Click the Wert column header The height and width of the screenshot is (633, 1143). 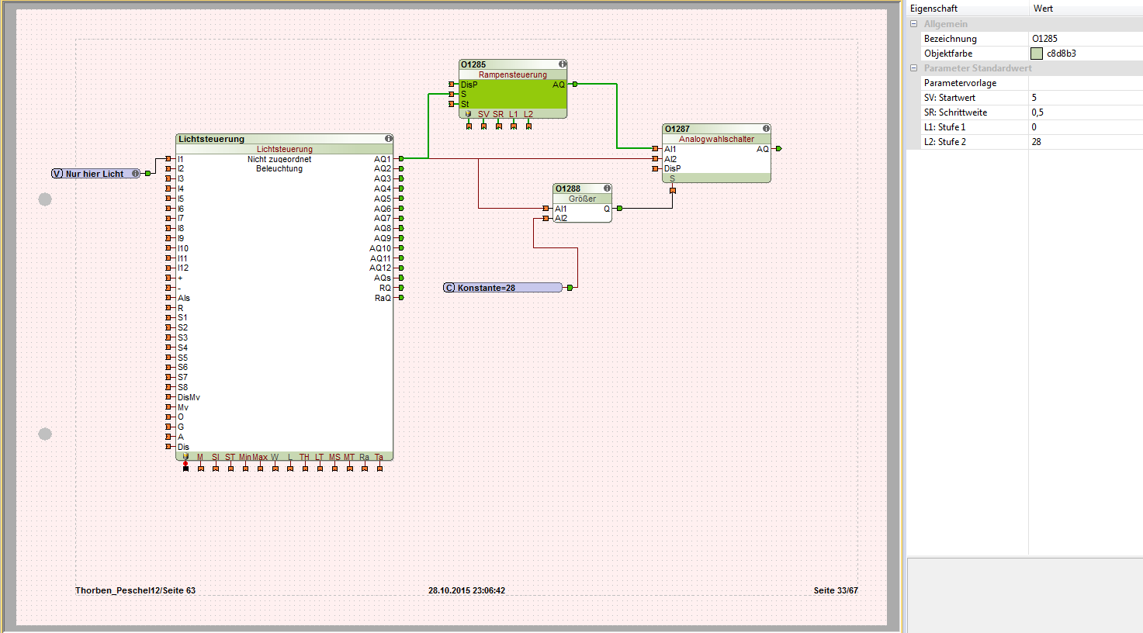1085,9
